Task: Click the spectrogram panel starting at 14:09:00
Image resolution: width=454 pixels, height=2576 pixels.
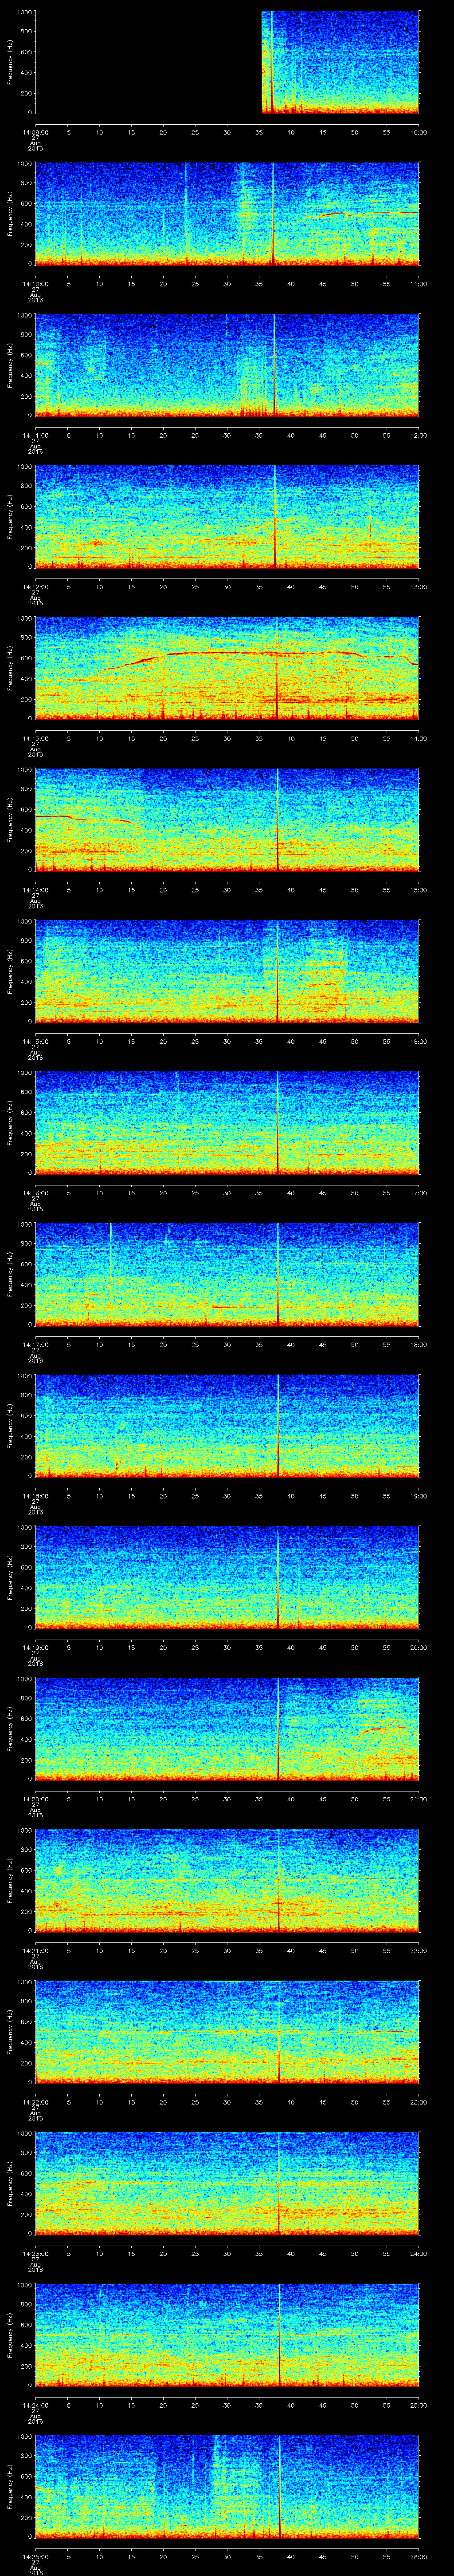Action: point(227,63)
